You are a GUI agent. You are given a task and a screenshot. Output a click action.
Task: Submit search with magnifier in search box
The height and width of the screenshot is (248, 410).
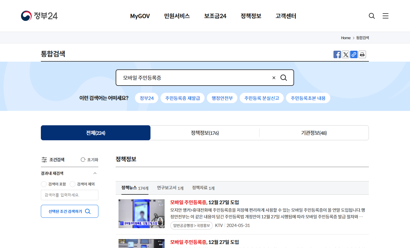pos(284,78)
